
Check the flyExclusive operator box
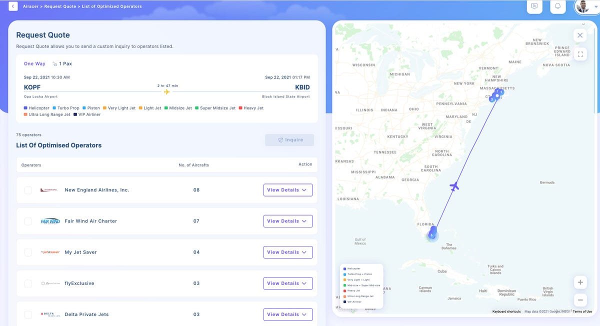pos(28,283)
